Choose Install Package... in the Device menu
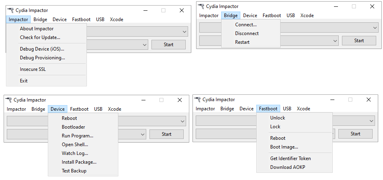 79,162
